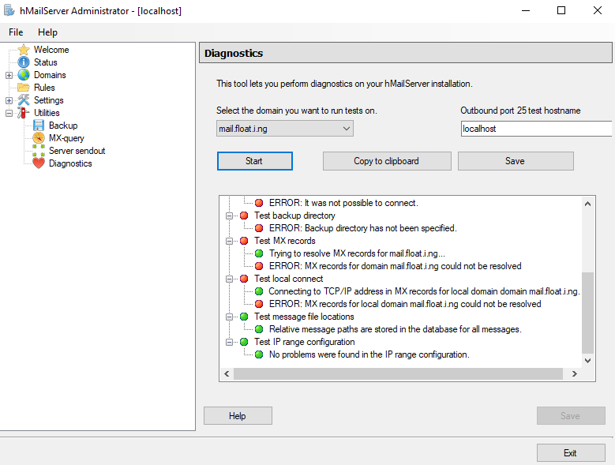Open the MX-query clock icon
Screen dimensions: 615x465
tap(39, 138)
